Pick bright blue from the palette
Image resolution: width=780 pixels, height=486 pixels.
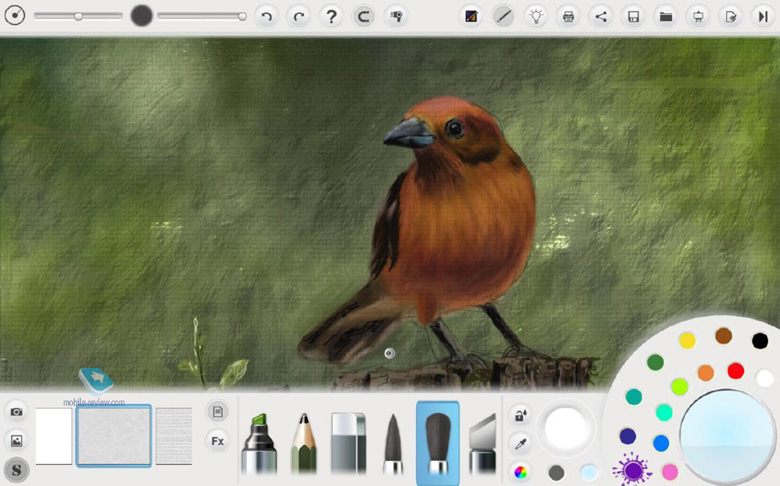pyautogui.click(x=661, y=443)
